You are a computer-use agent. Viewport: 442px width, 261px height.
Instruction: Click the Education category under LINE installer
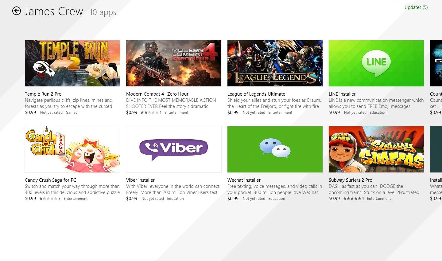click(x=378, y=113)
